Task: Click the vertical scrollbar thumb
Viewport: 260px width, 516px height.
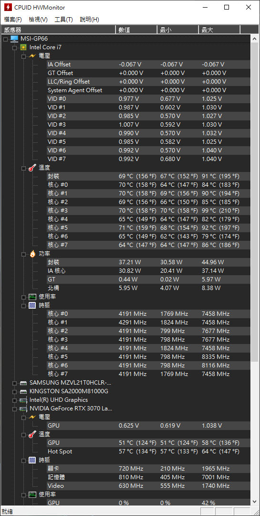Action: (x=254, y=203)
